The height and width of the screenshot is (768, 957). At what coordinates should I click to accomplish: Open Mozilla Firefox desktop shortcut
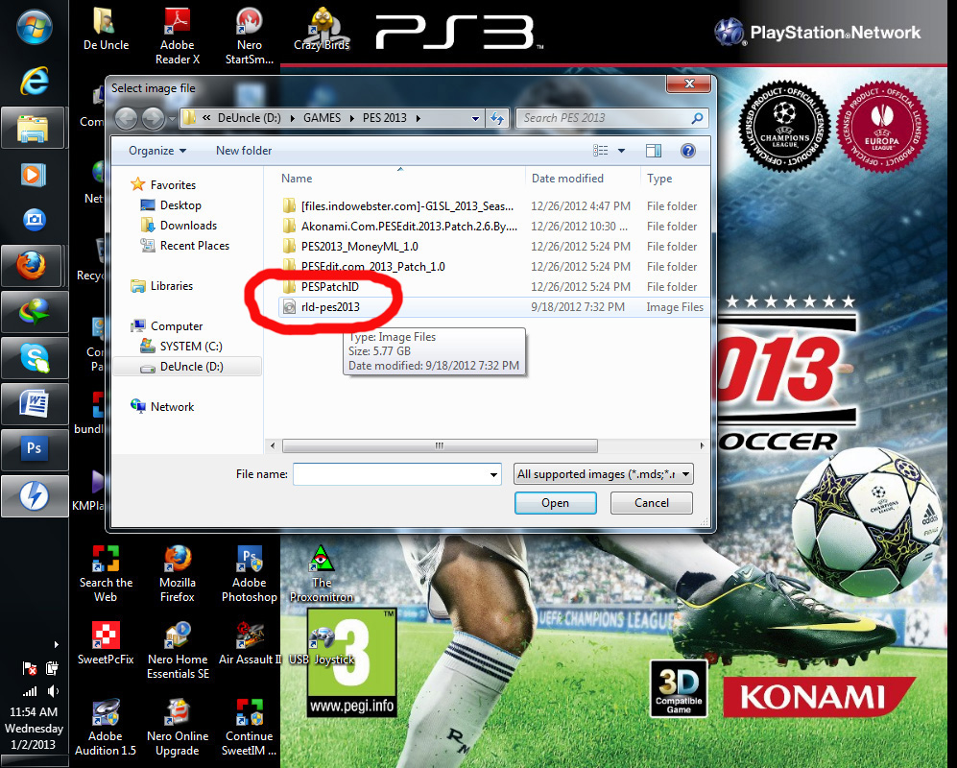point(178,574)
